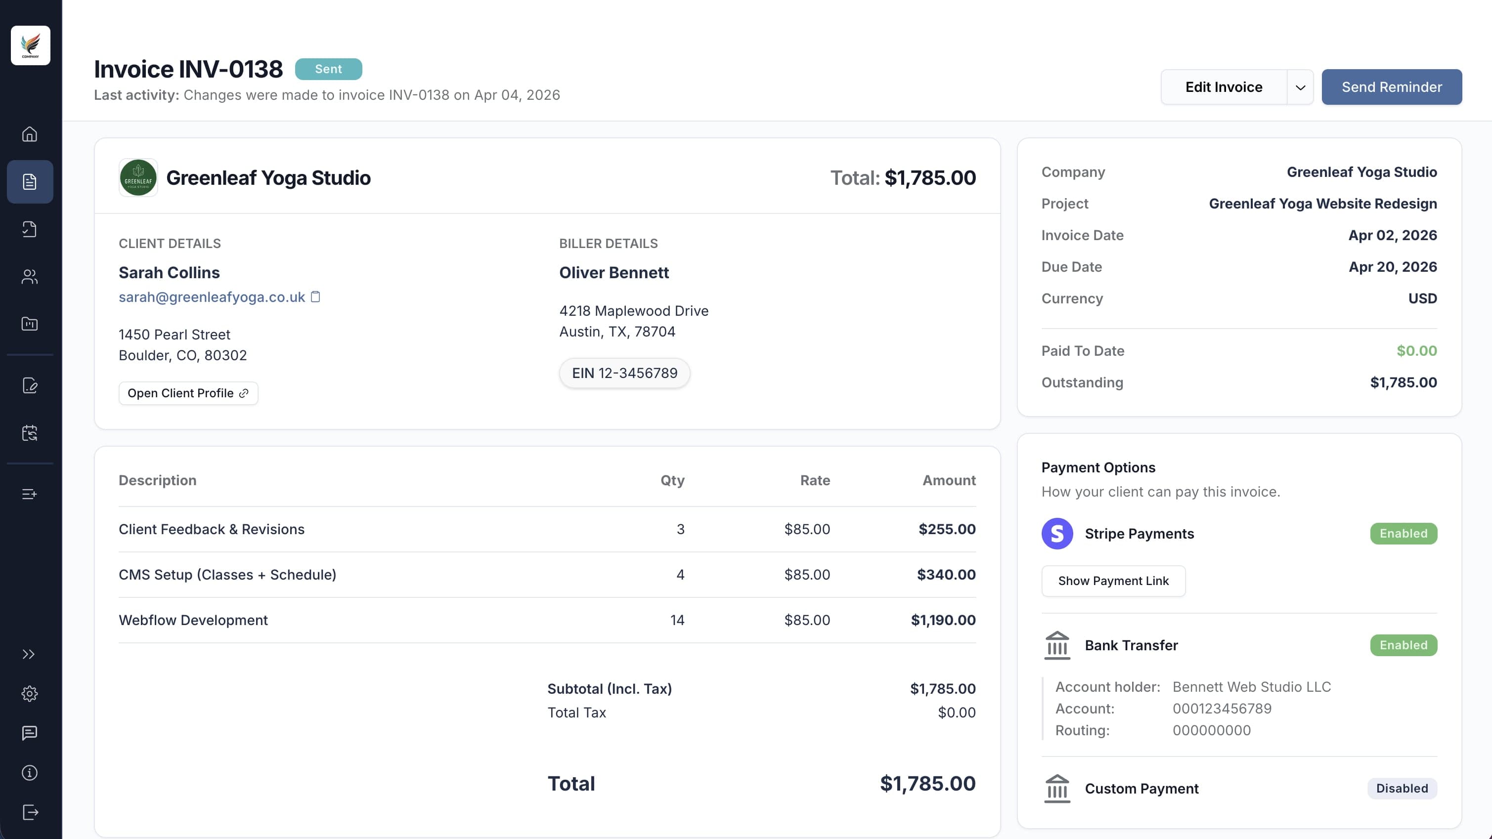Click the Stripe Payments logo icon
1492x839 pixels.
click(1056, 533)
